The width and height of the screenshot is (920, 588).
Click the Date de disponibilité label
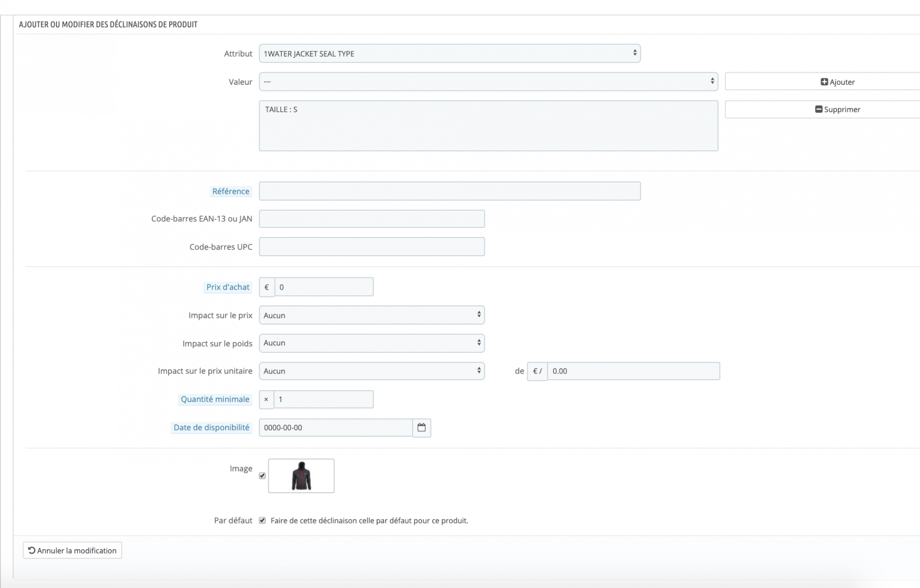(x=211, y=428)
